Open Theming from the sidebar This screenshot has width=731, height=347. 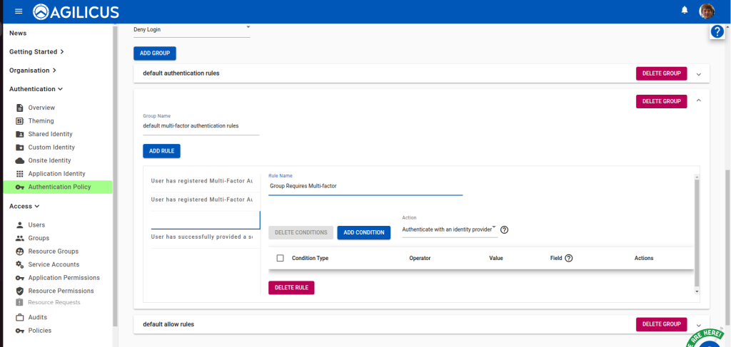[x=41, y=121]
